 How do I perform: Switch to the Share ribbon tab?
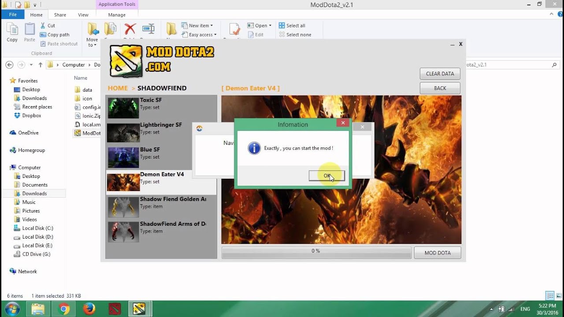[x=60, y=15]
